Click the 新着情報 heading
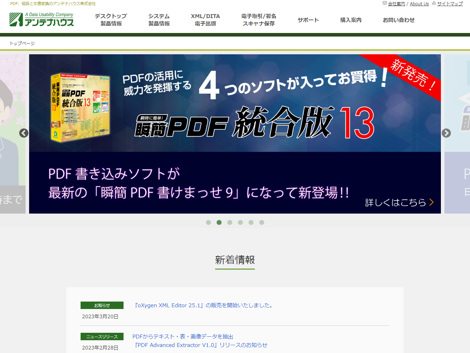 point(235,260)
